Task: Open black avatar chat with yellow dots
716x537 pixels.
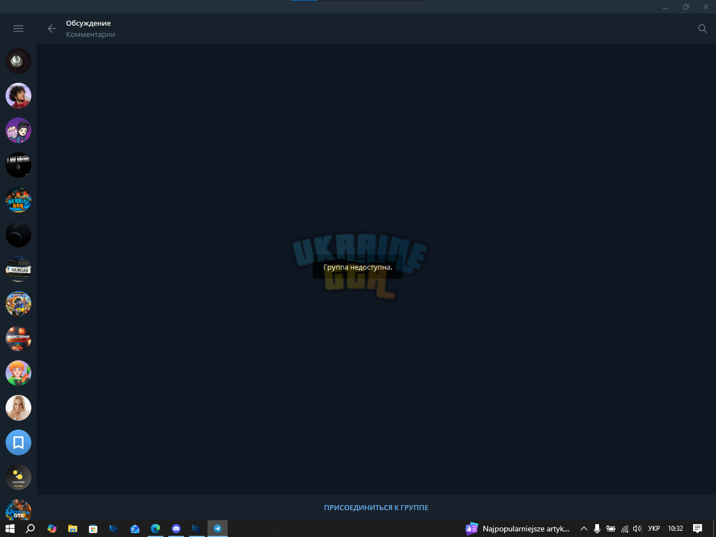Action: coord(18,477)
